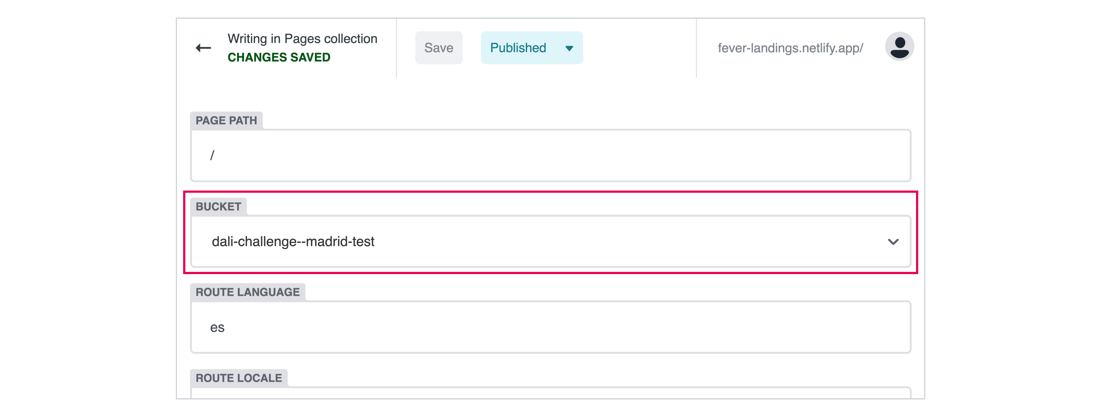Click the PAGE PATH field label
1101x417 pixels.
(226, 120)
